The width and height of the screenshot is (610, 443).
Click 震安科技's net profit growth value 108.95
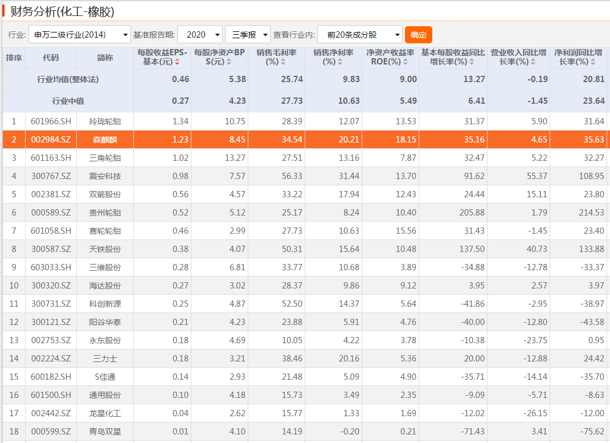click(x=591, y=176)
